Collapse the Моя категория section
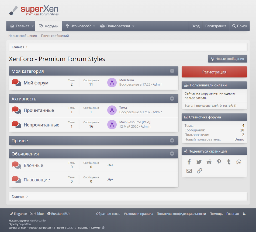Image resolution: width=256 pixels, height=232 pixels. click(x=172, y=71)
